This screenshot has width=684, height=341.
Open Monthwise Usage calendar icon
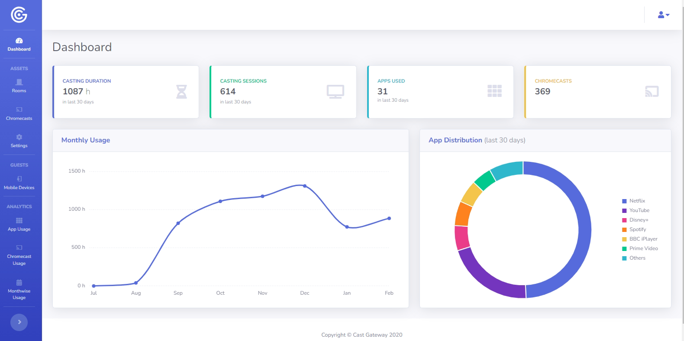pyautogui.click(x=19, y=283)
